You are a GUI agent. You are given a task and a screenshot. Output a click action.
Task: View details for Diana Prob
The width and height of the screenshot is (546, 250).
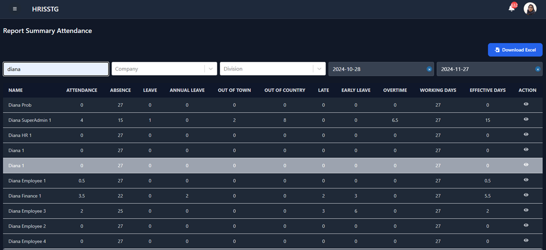(526, 104)
